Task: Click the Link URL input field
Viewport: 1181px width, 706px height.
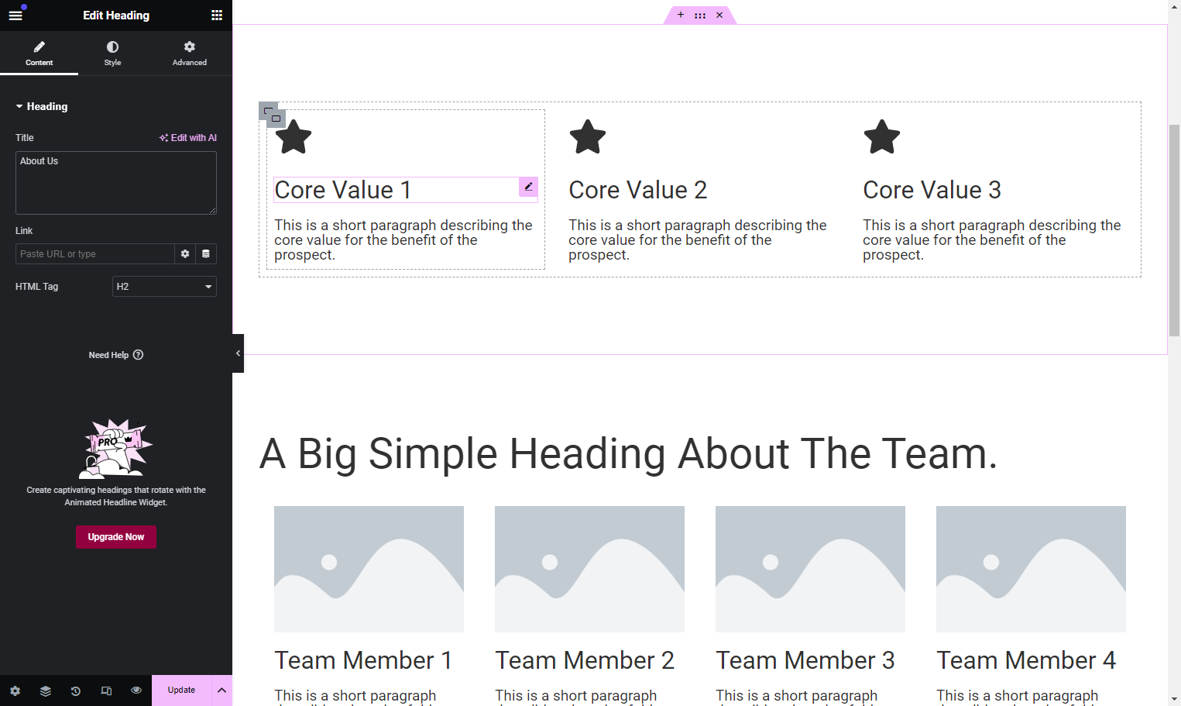Action: pyautogui.click(x=94, y=254)
